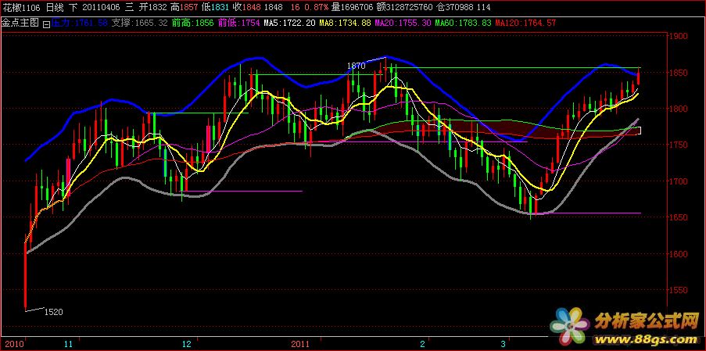
Task: Click the 压力 blue indicator value
Action: coord(78,23)
